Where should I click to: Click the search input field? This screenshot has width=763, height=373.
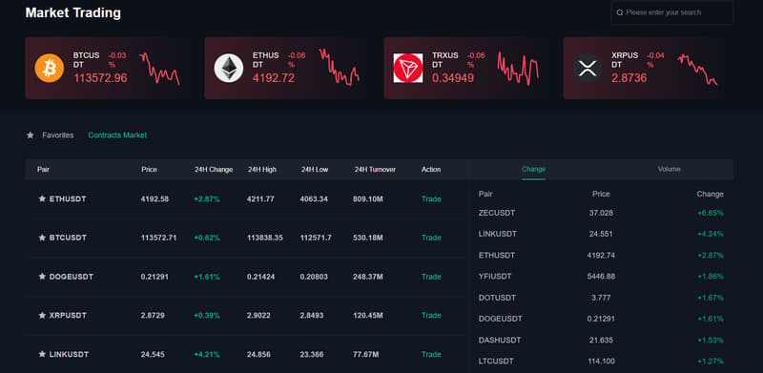point(672,12)
